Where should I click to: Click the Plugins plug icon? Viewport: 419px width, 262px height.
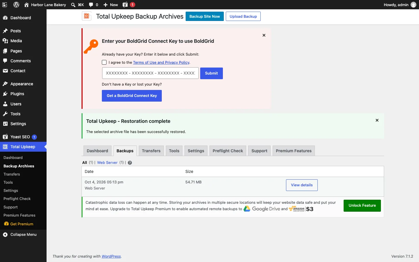tap(5, 94)
